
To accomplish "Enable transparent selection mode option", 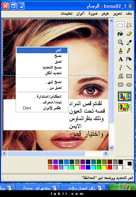I will pos(124,107).
